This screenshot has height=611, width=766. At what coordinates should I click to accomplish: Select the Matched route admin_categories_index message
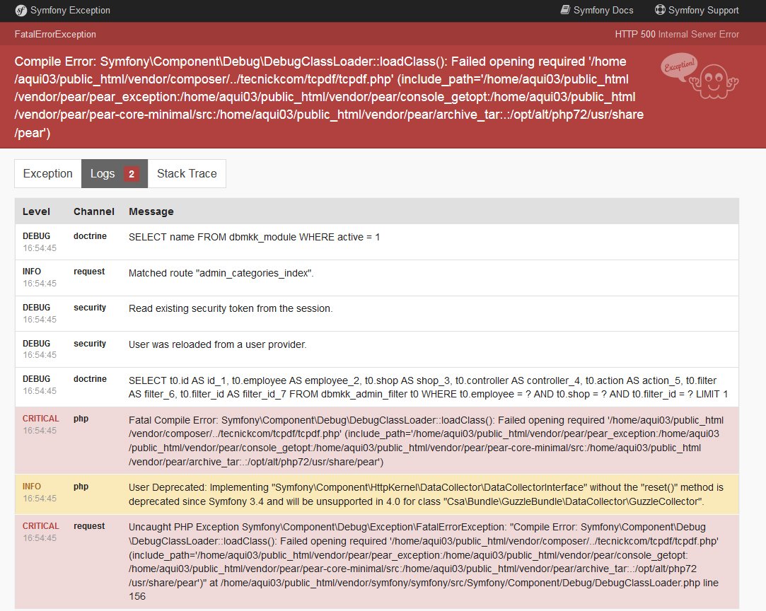point(221,273)
